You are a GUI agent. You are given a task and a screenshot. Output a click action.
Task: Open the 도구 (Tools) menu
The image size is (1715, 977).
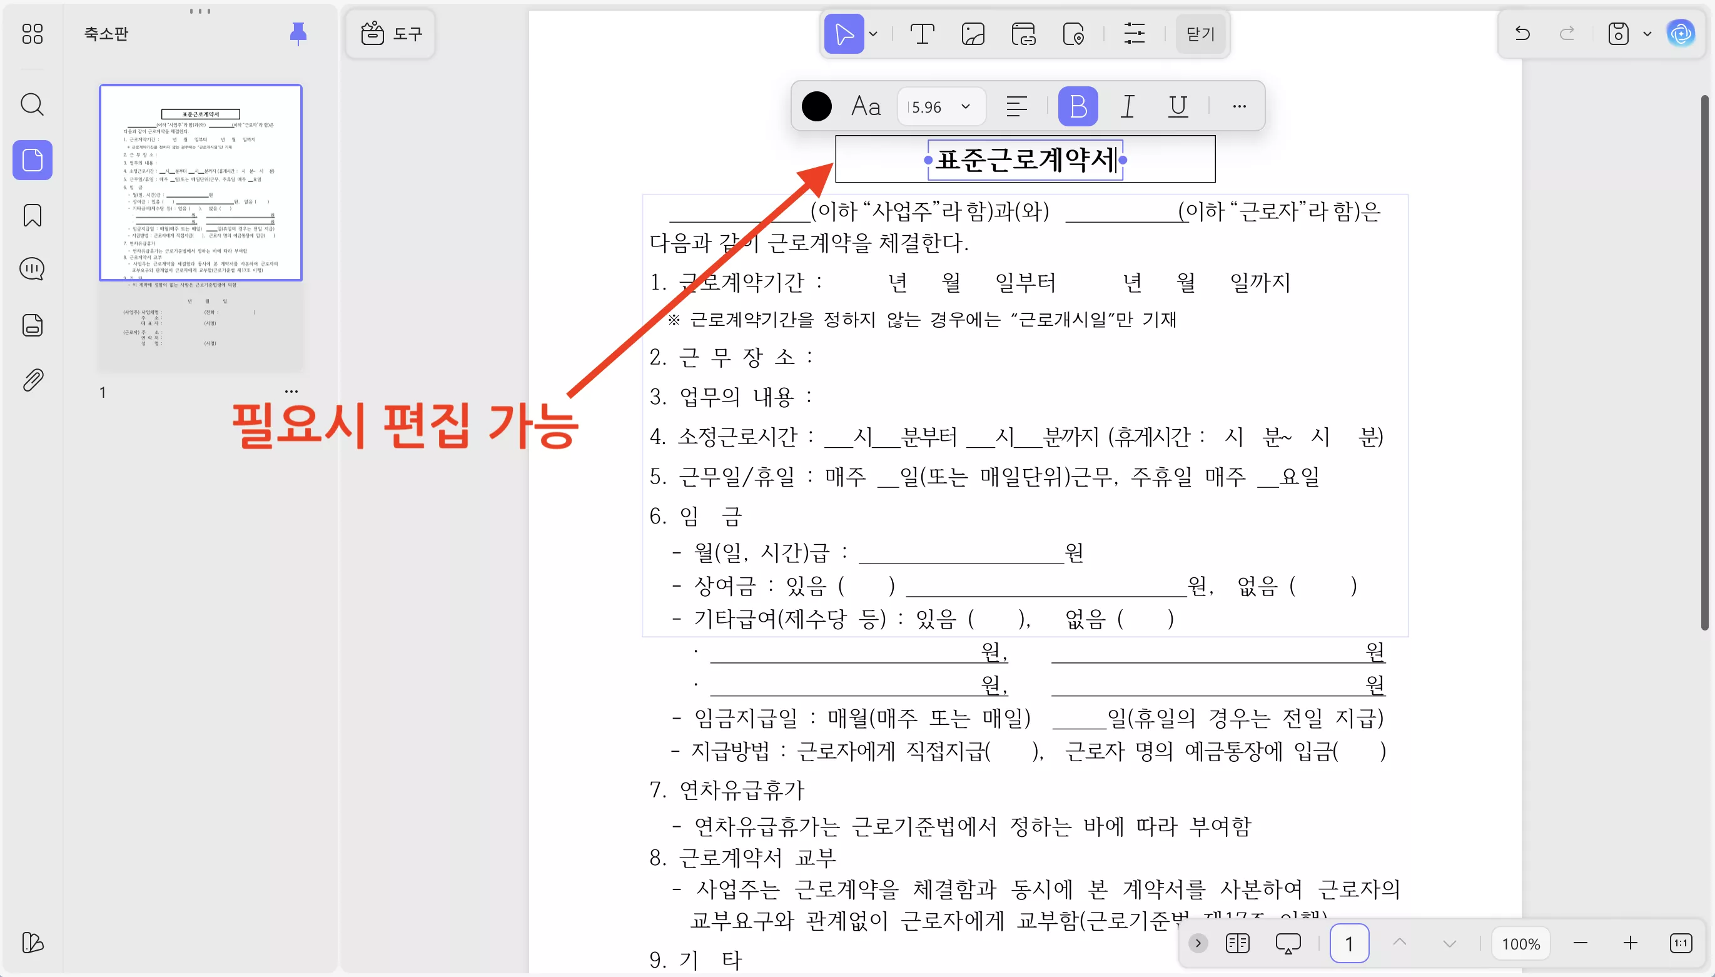(x=391, y=33)
